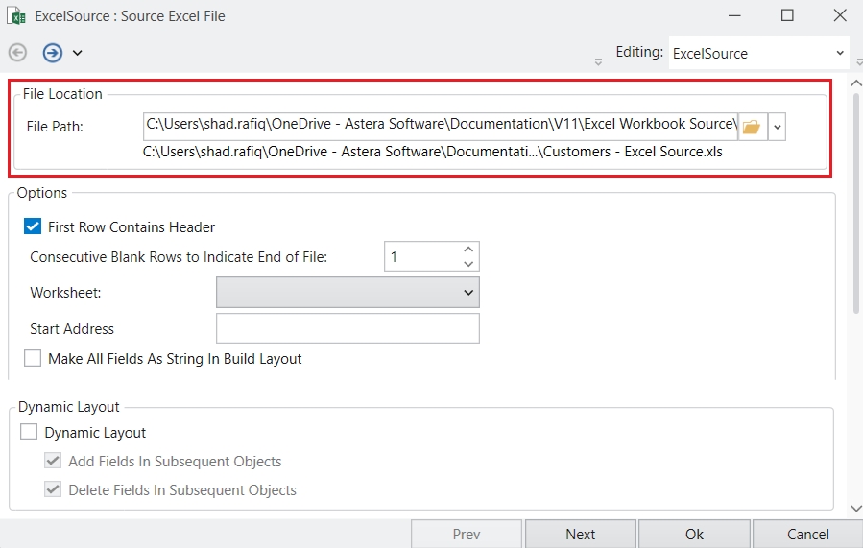Maximize the ExcelSource window

[787, 15]
